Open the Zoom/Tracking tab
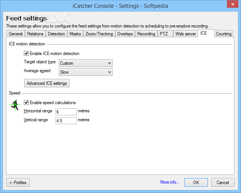 pos(99,34)
